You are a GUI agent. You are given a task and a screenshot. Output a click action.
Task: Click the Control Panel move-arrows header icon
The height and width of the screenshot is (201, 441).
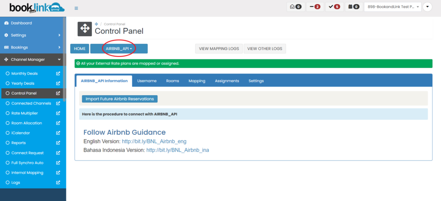point(85,29)
